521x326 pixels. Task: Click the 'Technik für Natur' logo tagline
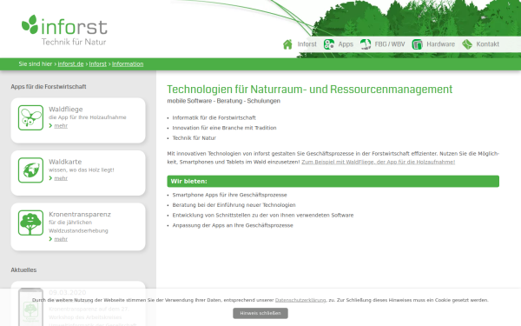click(74, 42)
